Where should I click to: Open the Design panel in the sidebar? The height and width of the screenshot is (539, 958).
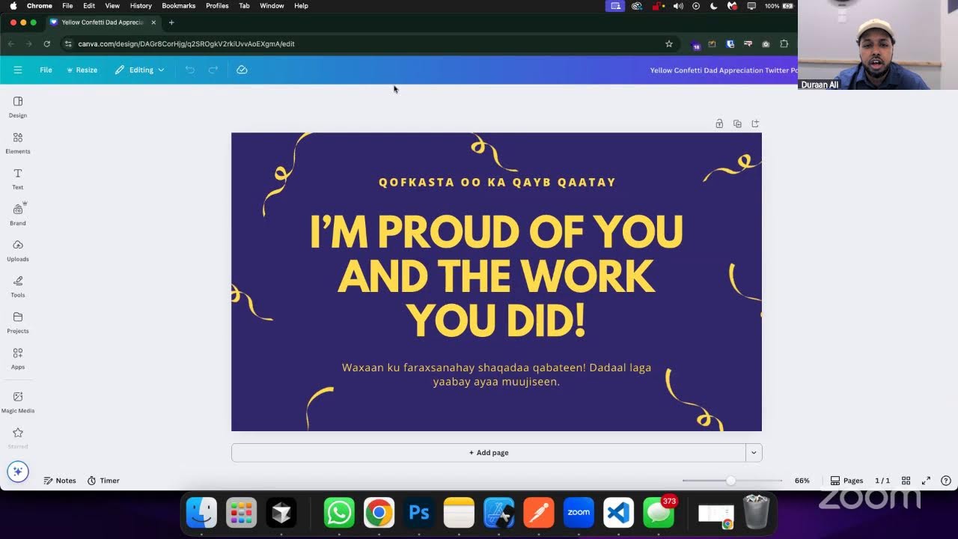point(18,107)
